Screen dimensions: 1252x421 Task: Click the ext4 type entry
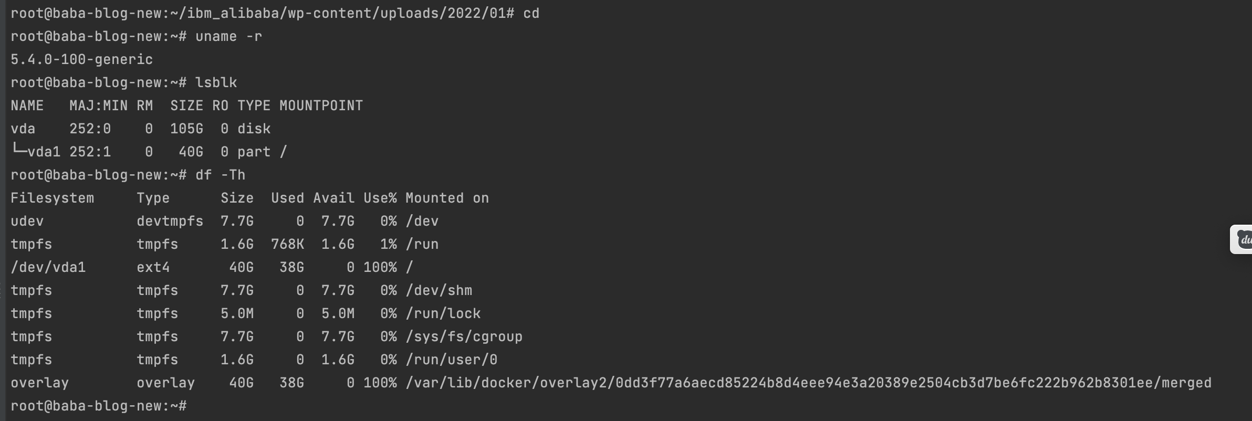click(153, 267)
